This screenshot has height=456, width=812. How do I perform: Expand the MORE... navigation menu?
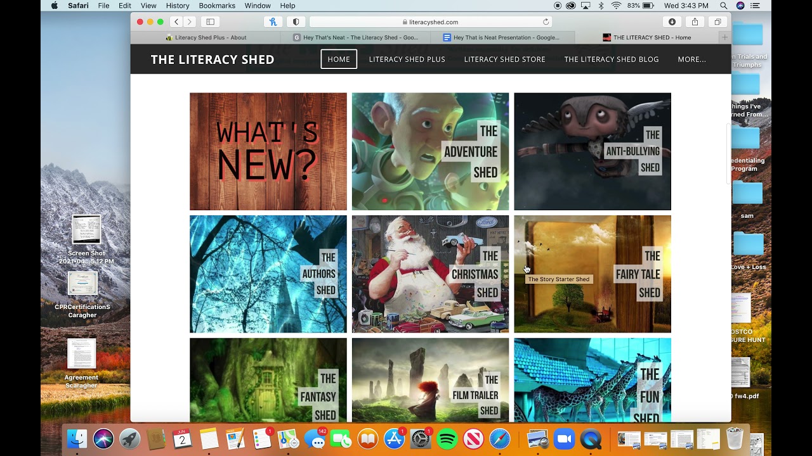[691, 59]
